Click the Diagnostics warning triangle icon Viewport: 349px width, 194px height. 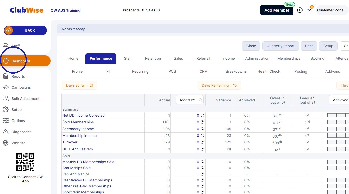[x=6, y=132]
